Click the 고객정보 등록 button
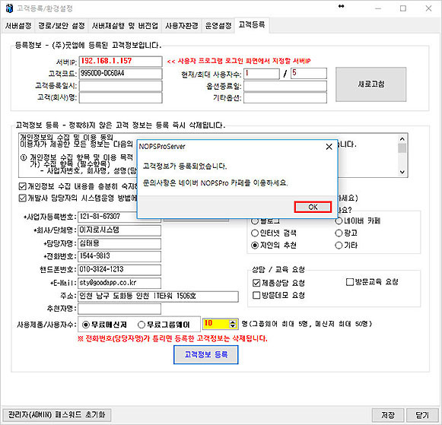Image resolution: width=442 pixels, height=425 pixels. point(205,354)
